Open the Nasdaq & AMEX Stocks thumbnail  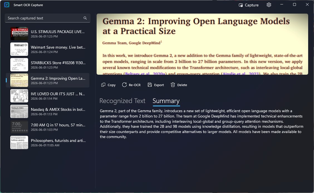(x=19, y=111)
